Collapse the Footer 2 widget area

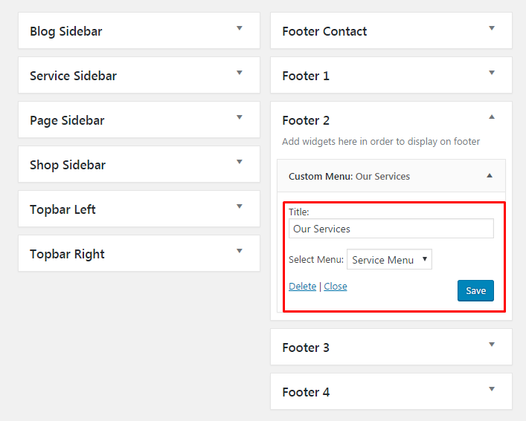pyautogui.click(x=492, y=117)
